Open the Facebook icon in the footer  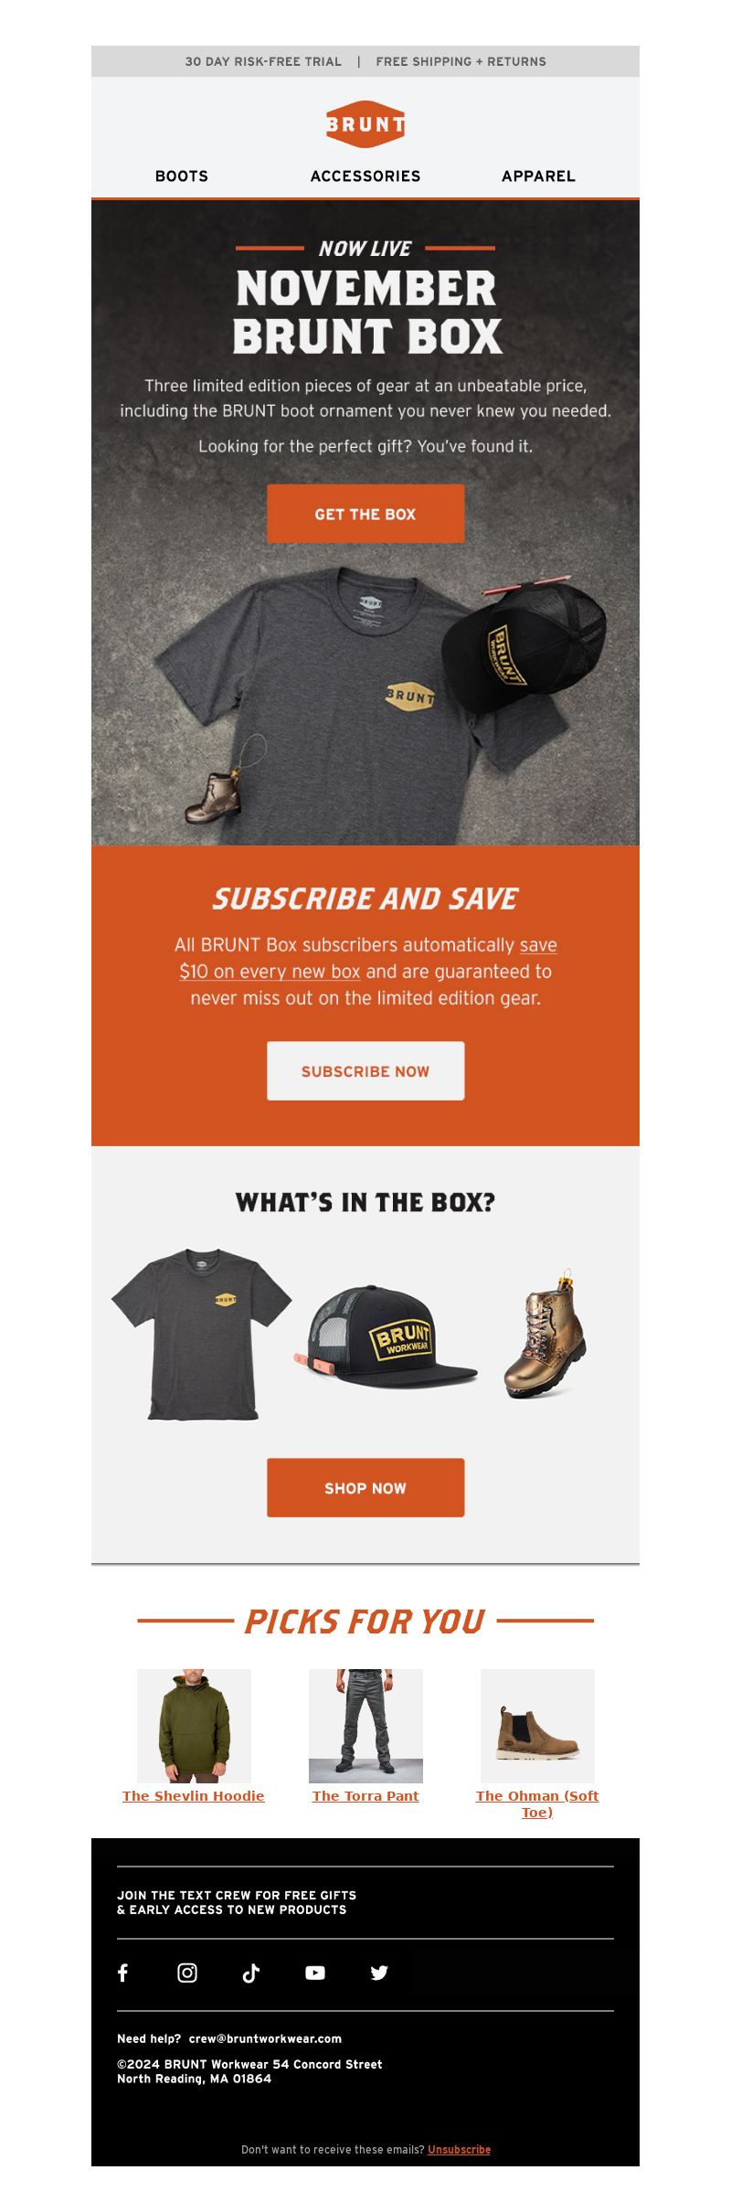tap(123, 1973)
